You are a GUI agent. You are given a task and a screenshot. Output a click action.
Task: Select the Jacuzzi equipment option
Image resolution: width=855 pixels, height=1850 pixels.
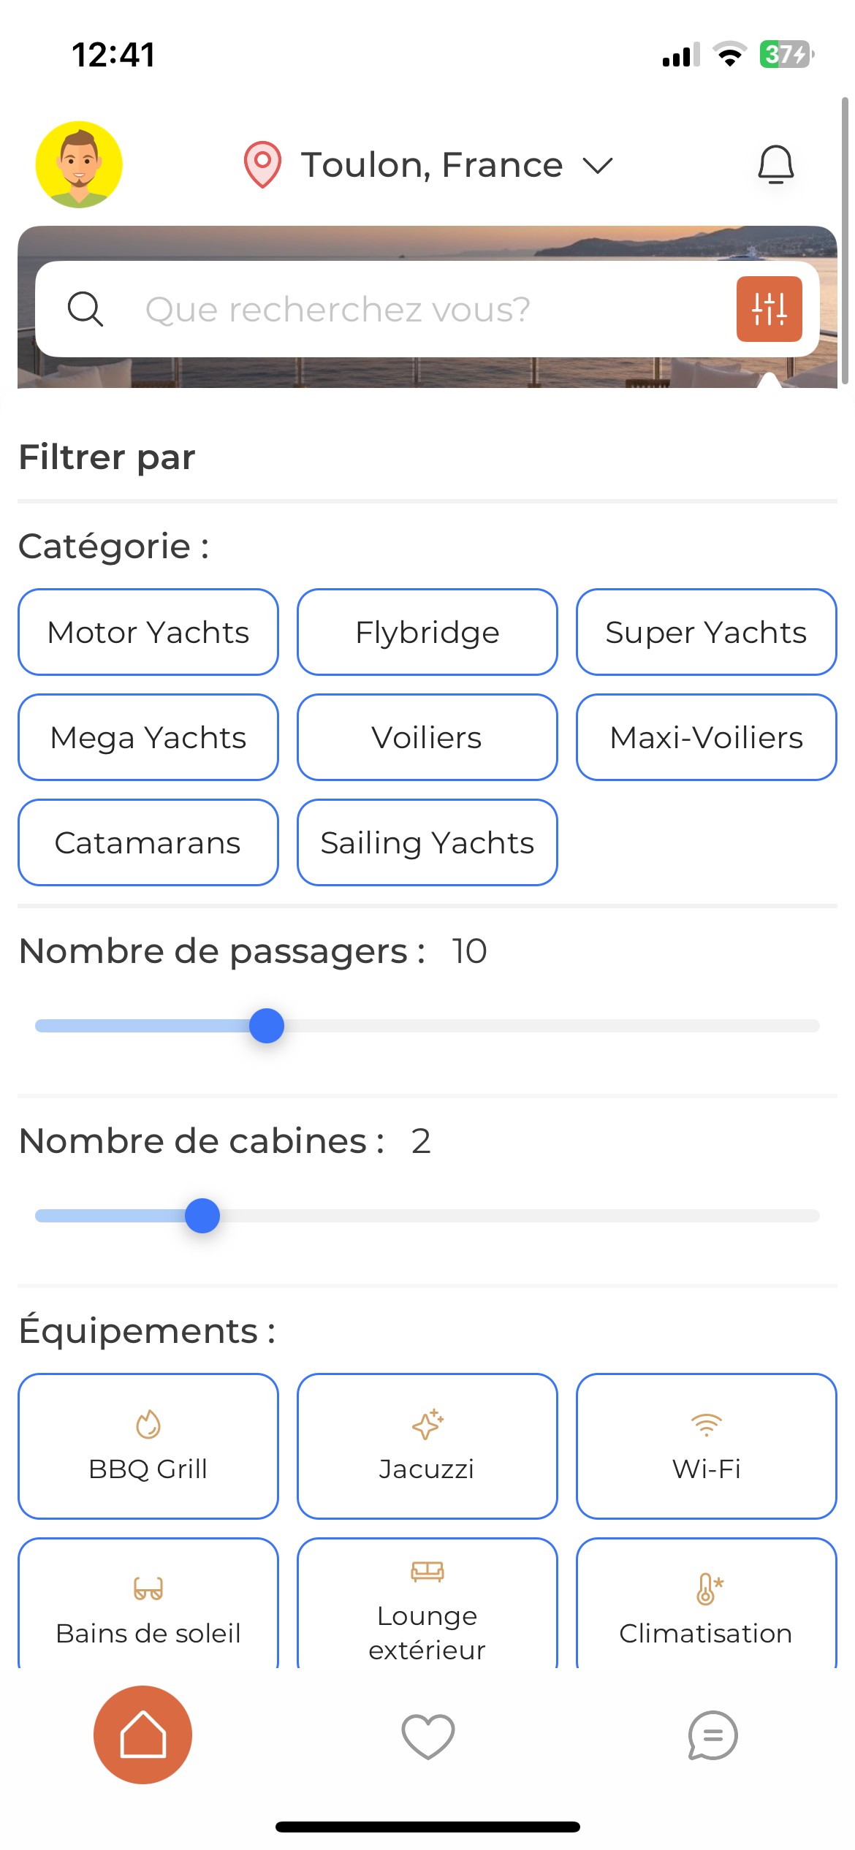point(427,1446)
